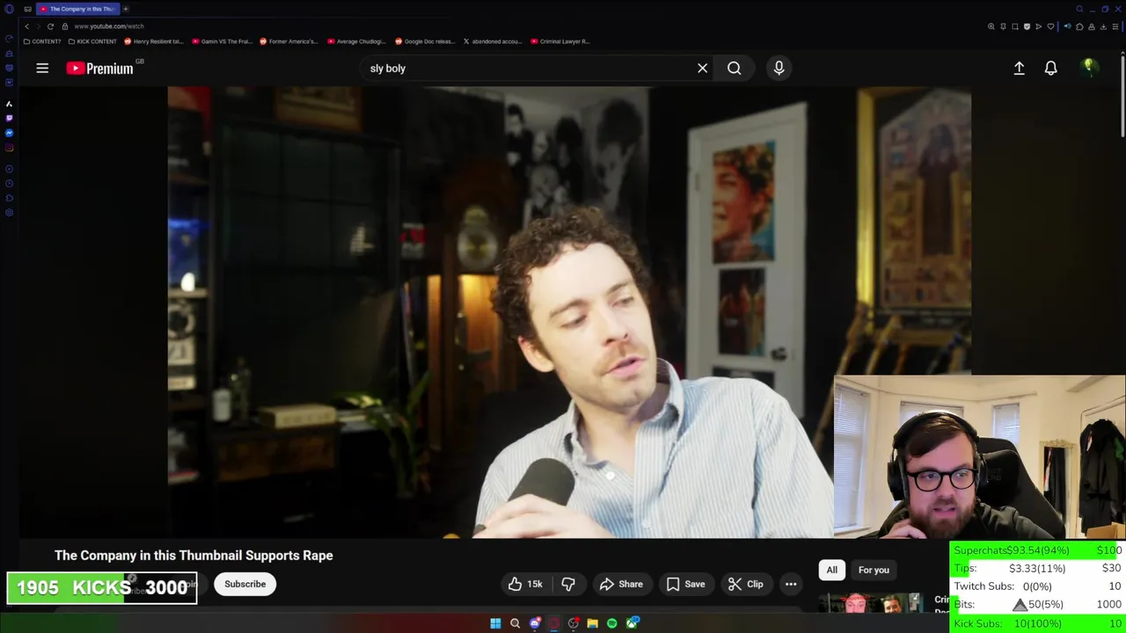Open the 'Gamin VS The Frui...' bookmark
This screenshot has height=633, width=1126.
(222, 41)
